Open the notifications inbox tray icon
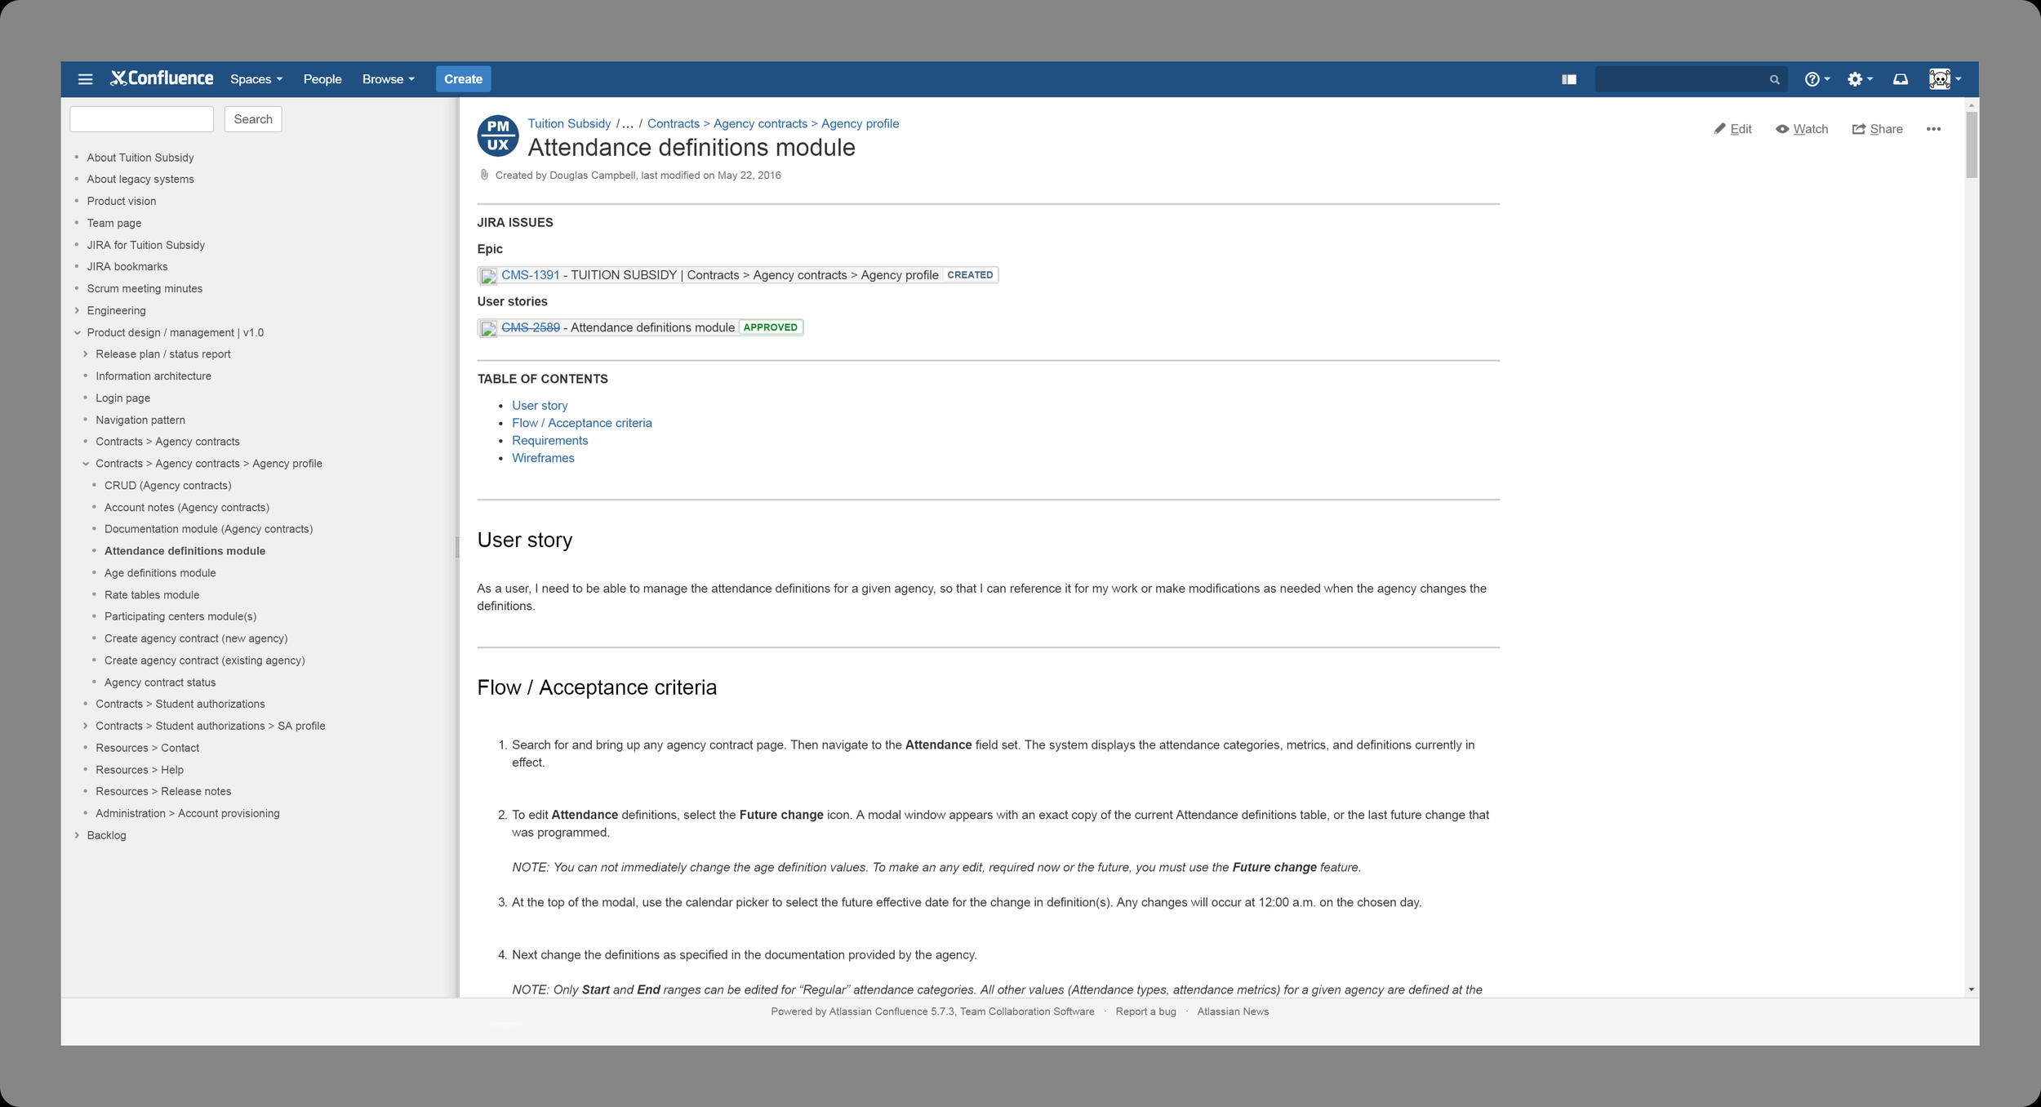 [x=1901, y=79]
